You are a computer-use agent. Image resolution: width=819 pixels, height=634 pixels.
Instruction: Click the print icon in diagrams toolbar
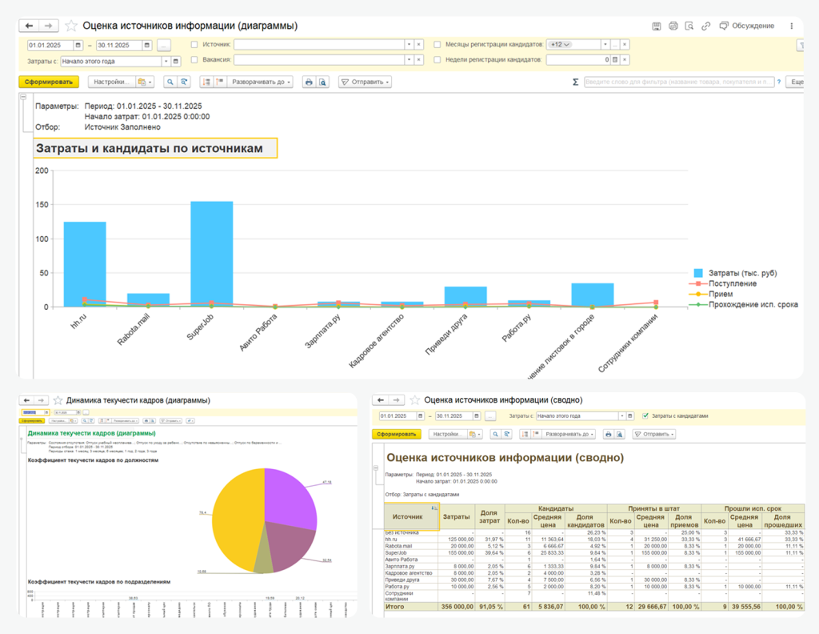point(309,82)
